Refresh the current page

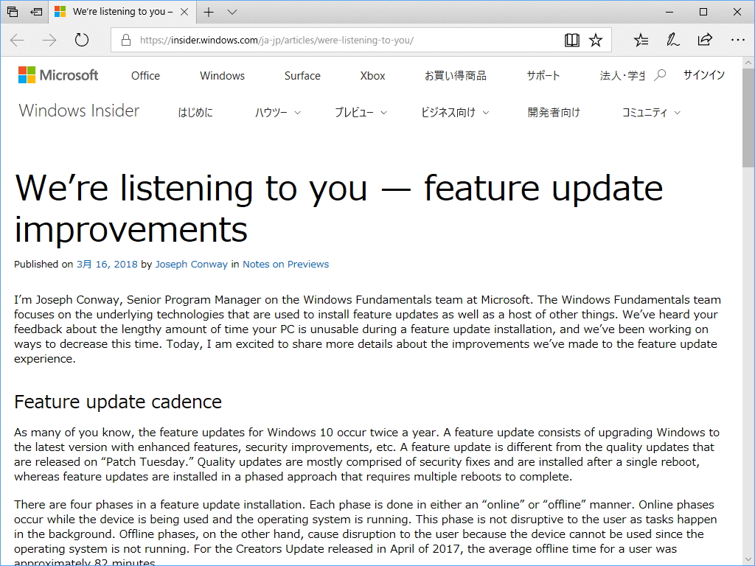(x=81, y=41)
